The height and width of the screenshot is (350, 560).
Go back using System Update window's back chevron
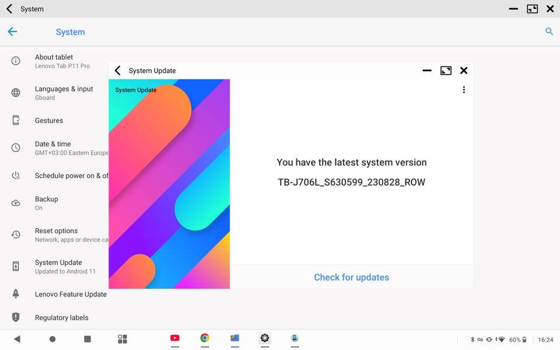[x=118, y=71]
